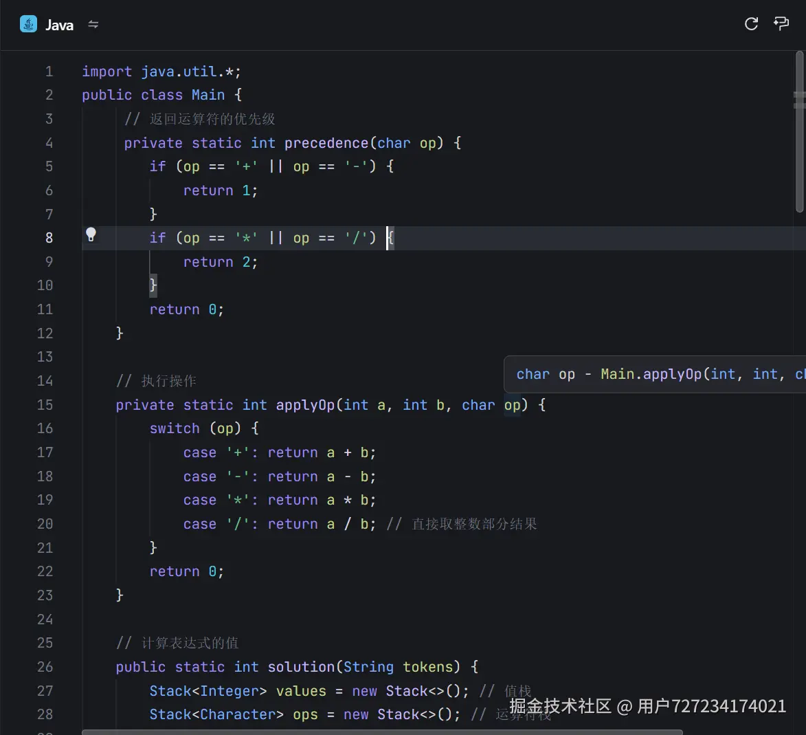Screen dimensions: 806x735
Task: Click the case '-' line returning a - b
Action: [x=280, y=476]
